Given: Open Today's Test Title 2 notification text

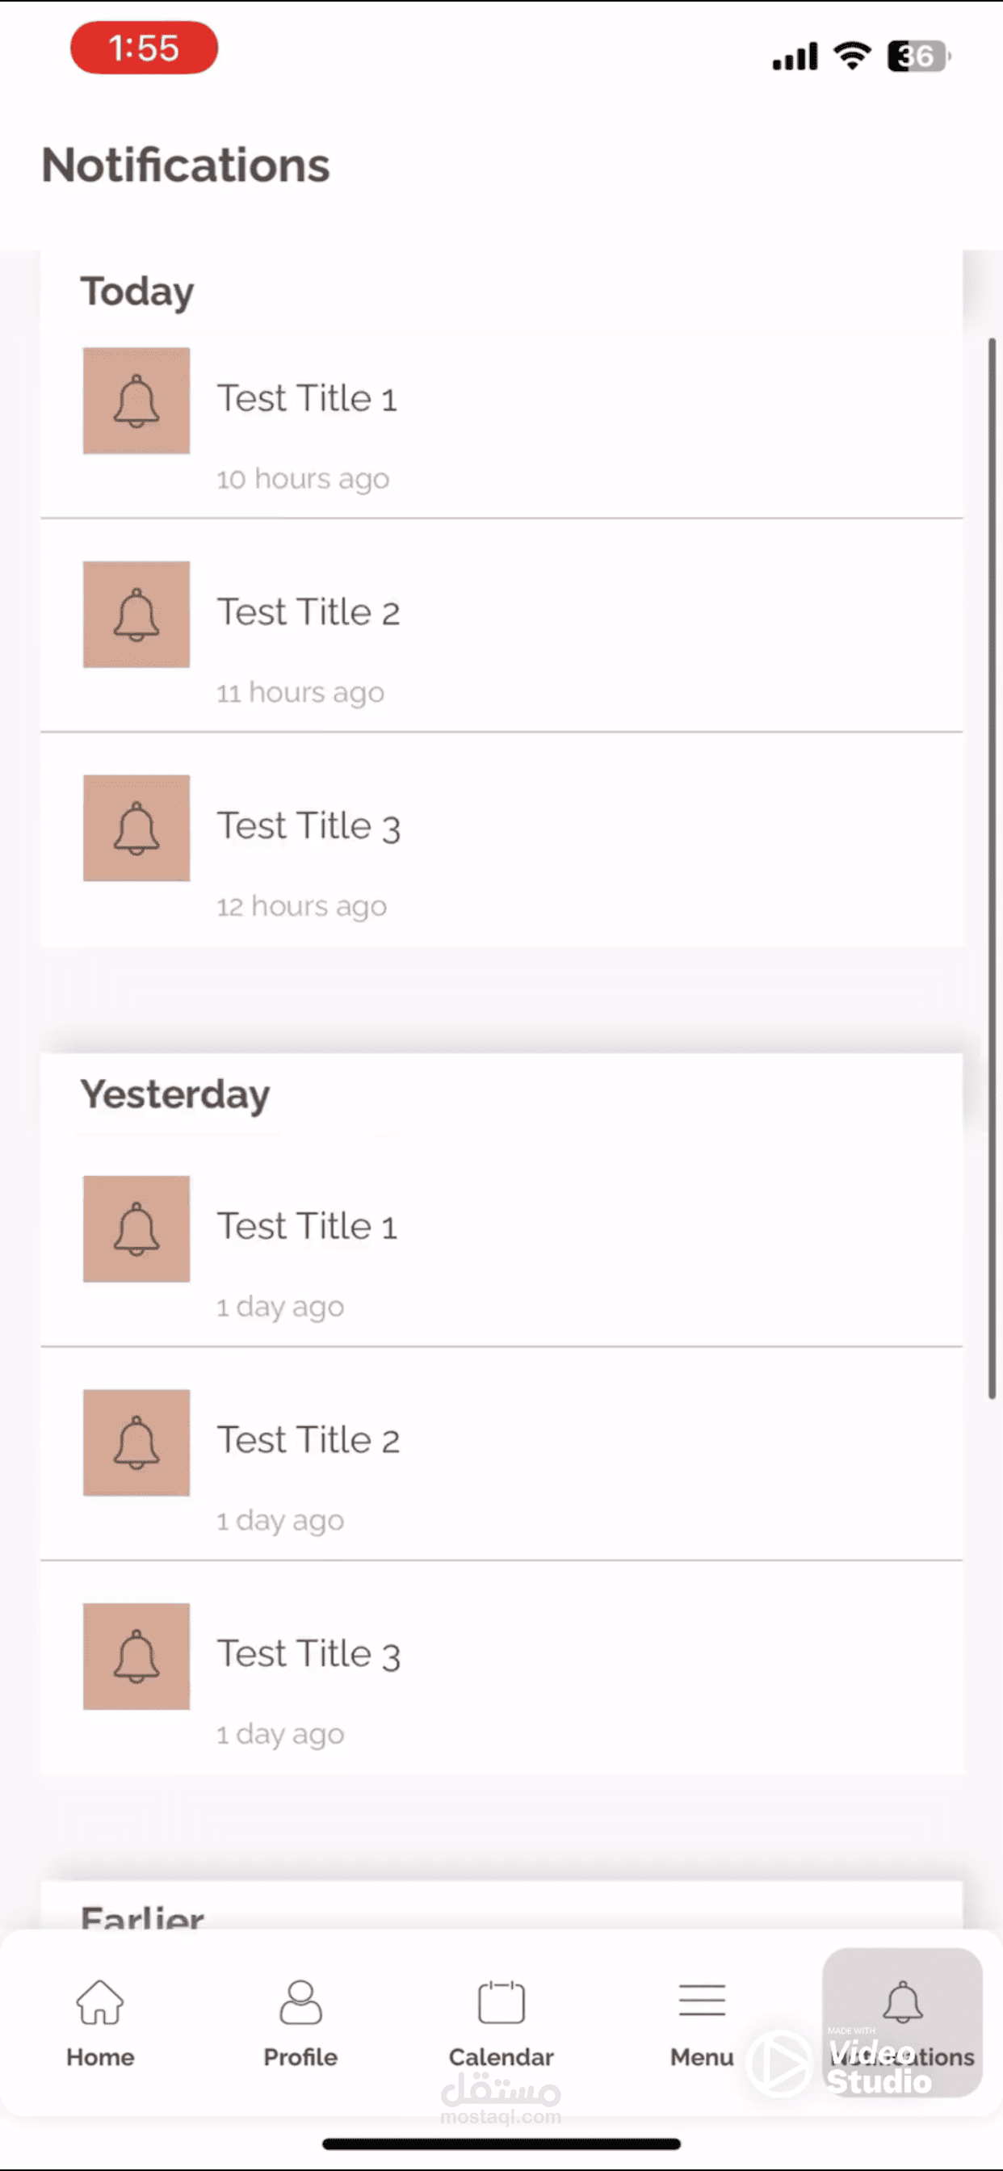Looking at the screenshot, I should coord(308,613).
